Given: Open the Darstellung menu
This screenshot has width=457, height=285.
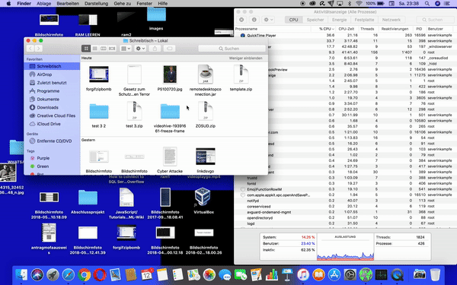Looking at the screenshot, I should click(x=96, y=4).
